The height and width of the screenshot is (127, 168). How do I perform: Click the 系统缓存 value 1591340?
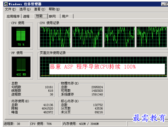point(97,94)
